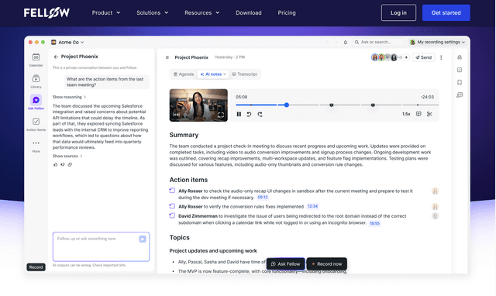The image size is (496, 296).
Task: Add an attendee with plus icon
Action: pos(406,57)
